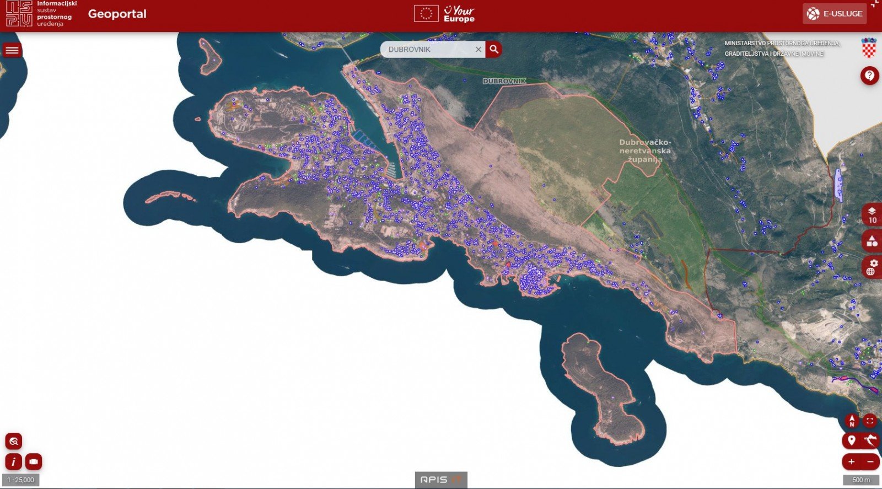Click the info identify tool
Viewport: 882px width, 489px height.
tap(13, 461)
